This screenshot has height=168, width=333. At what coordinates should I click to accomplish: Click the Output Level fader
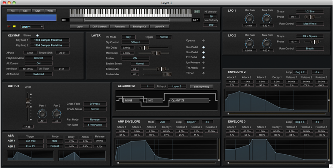[29, 104]
